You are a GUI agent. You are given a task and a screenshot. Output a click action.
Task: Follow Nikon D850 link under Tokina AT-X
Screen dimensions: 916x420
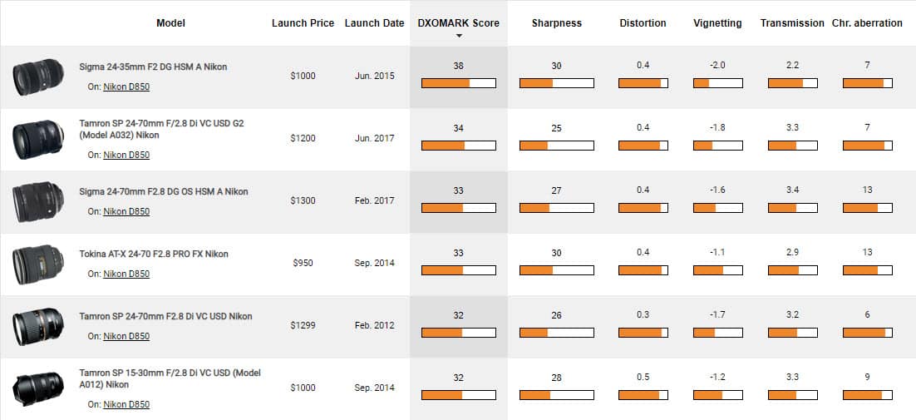pyautogui.click(x=126, y=274)
